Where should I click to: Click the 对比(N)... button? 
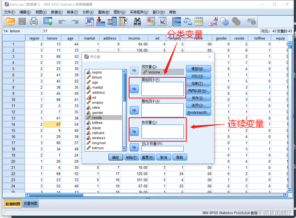(x=198, y=76)
